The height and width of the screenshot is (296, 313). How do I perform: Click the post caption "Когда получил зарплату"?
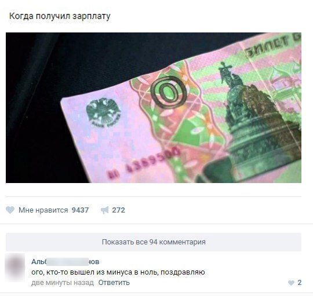(x=60, y=16)
